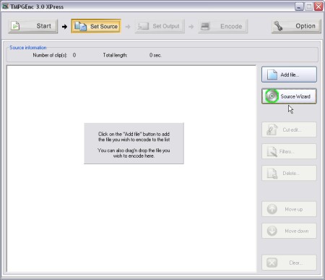Click the Add file hint message box
Viewport: 325px width, 280px height.
click(x=134, y=143)
